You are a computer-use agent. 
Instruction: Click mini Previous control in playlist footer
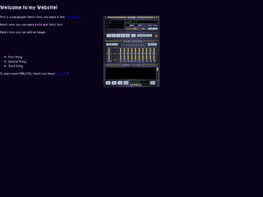click(131, 85)
